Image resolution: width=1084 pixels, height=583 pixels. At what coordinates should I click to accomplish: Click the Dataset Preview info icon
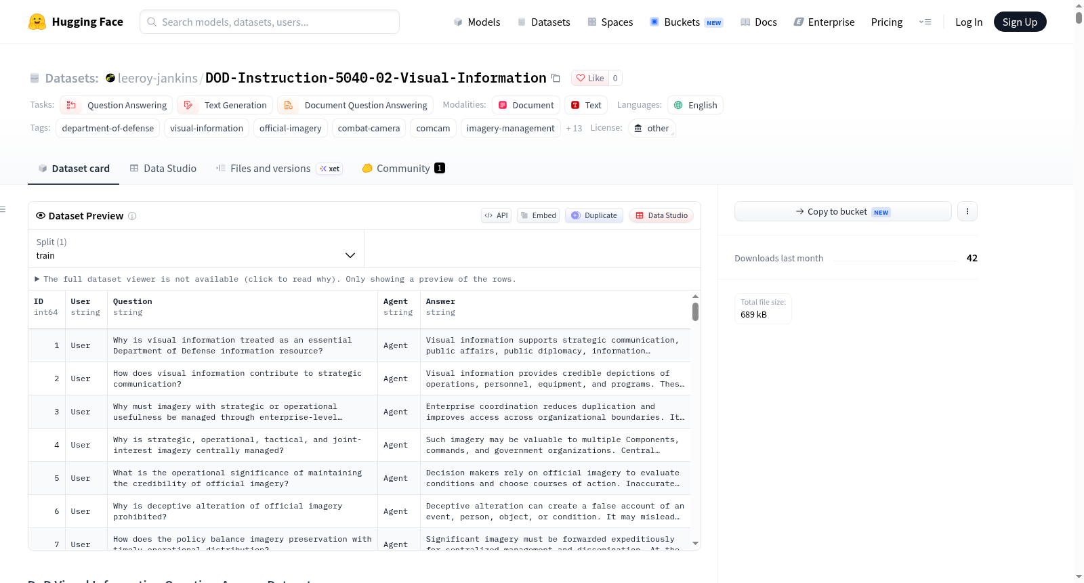click(132, 216)
